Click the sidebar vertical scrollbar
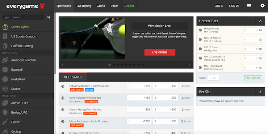268x134 pixels. [55, 43]
